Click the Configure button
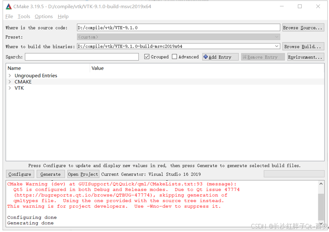This screenshot has width=329, height=232. click(x=20, y=174)
